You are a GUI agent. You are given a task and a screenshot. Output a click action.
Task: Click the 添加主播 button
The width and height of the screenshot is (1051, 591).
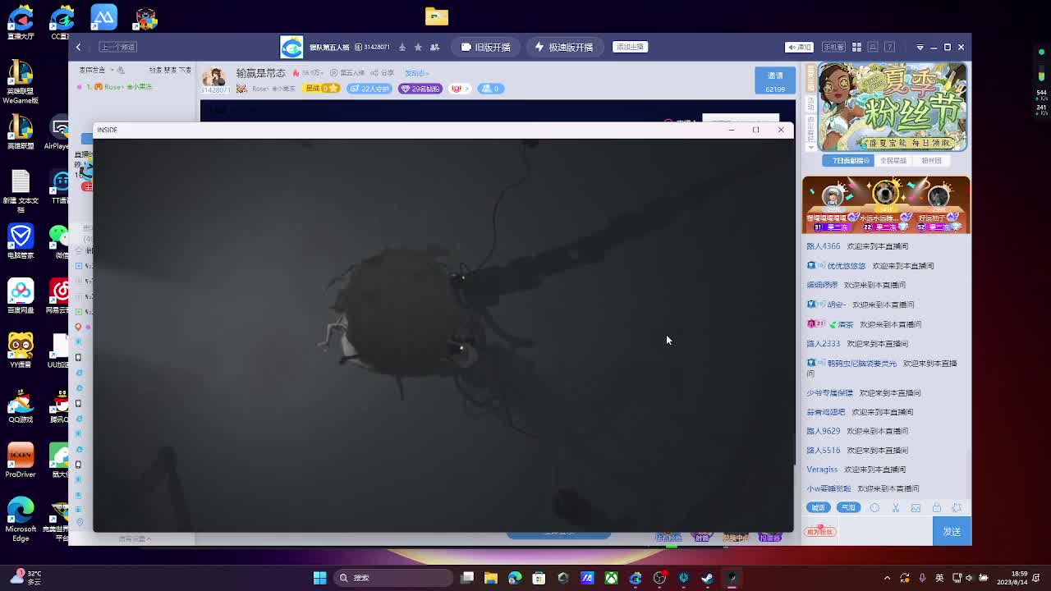[630, 47]
